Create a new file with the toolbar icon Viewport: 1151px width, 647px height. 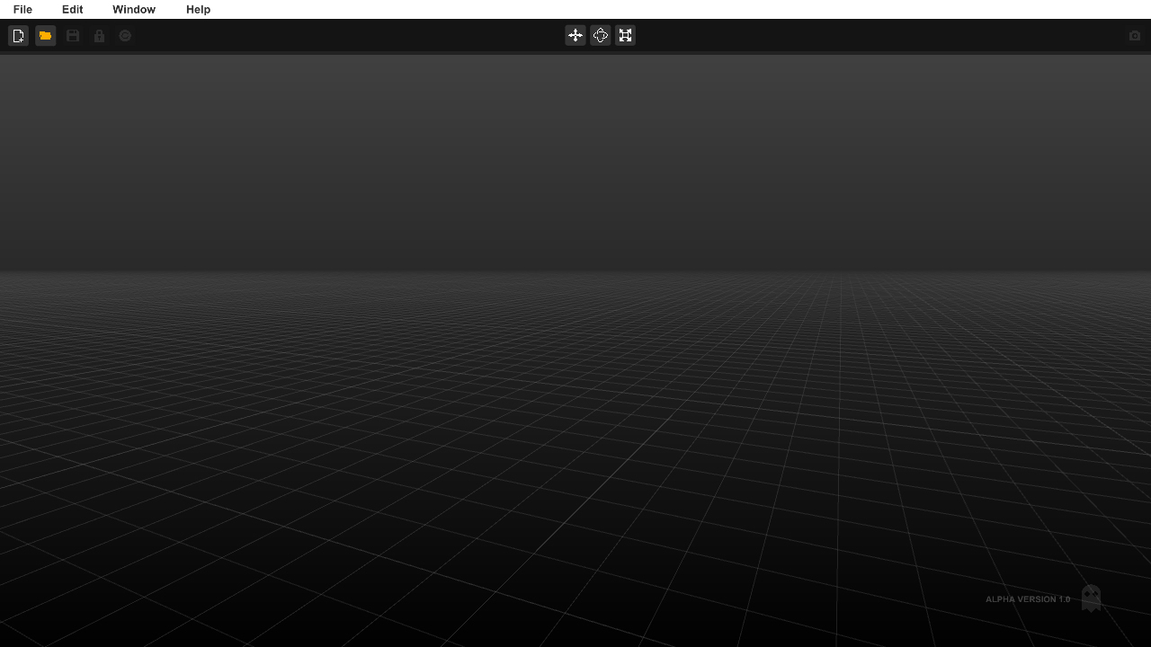(18, 36)
